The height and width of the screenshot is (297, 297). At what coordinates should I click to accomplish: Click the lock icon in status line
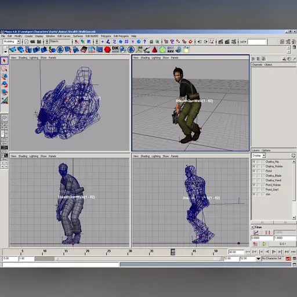point(151,42)
